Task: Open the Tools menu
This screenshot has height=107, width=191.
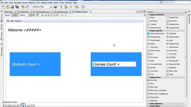Action: coord(62,3)
